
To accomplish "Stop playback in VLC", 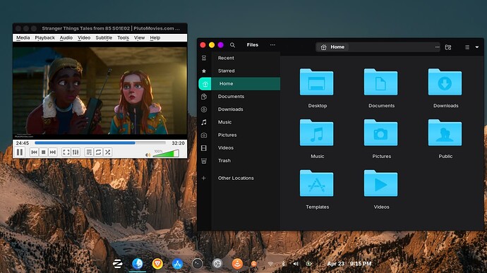I will (44, 152).
